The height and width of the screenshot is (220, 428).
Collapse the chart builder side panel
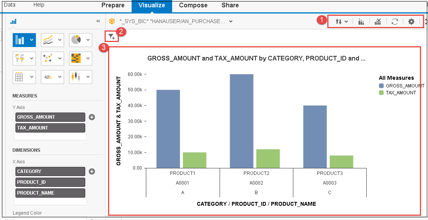coord(98,22)
